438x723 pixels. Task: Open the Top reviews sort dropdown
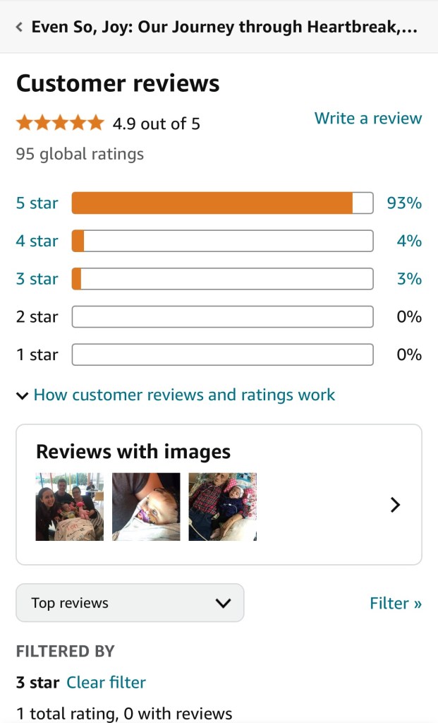[130, 603]
